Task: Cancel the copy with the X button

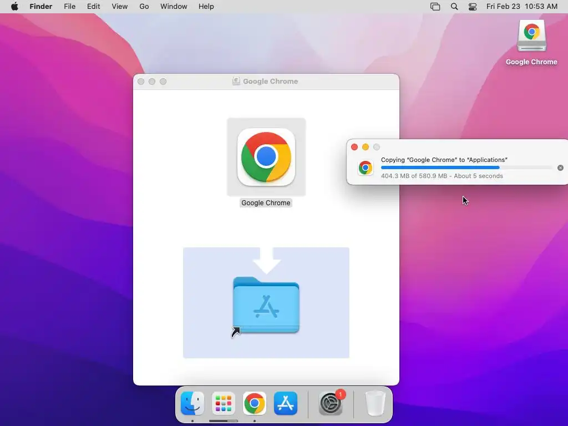Action: (x=560, y=168)
